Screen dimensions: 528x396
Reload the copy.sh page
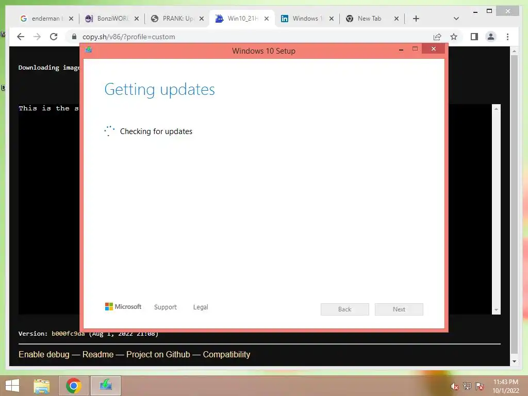tap(54, 37)
